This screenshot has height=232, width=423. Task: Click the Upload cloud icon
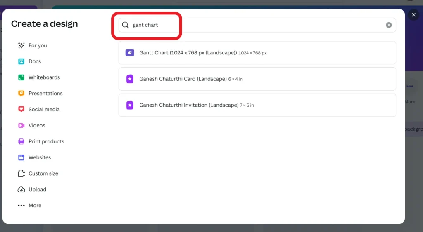(21, 190)
